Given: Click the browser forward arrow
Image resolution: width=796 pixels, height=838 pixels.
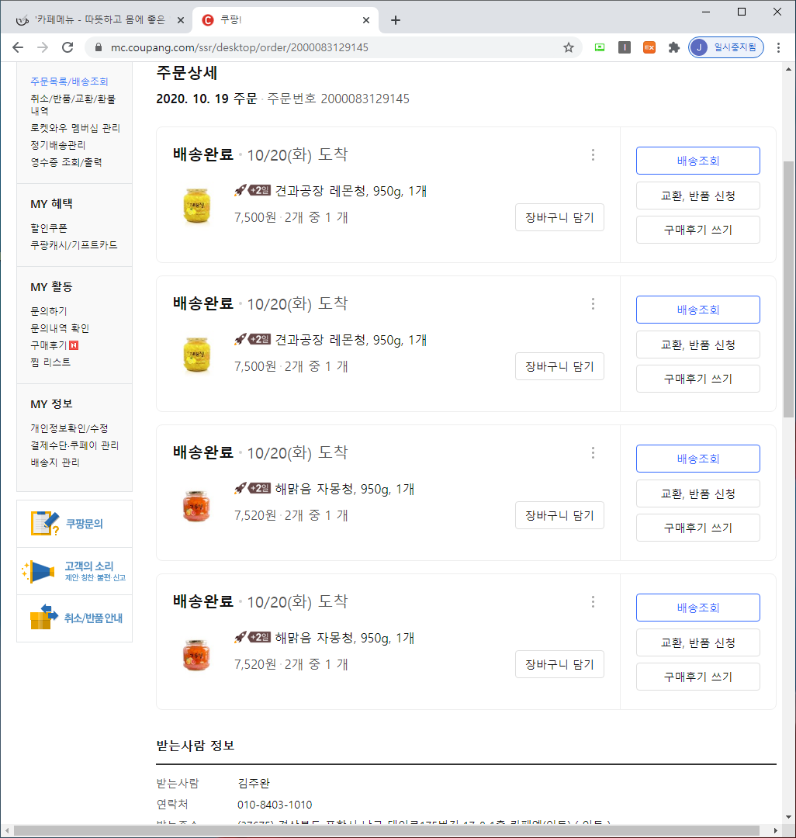Looking at the screenshot, I should click(x=43, y=47).
